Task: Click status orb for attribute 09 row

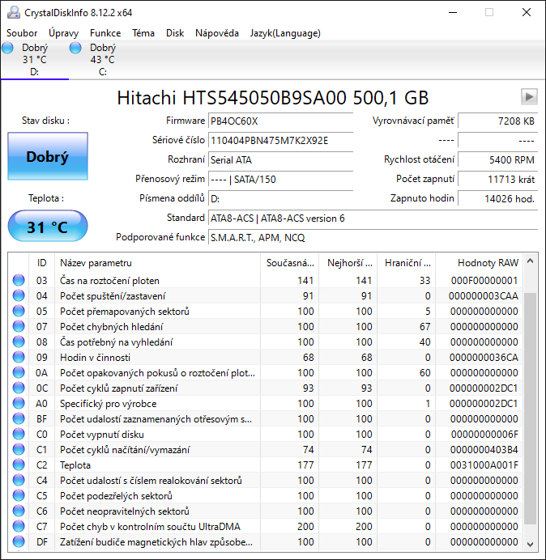Action: point(19,358)
